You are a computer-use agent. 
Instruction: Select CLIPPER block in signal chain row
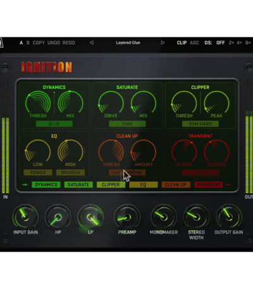point(111,185)
